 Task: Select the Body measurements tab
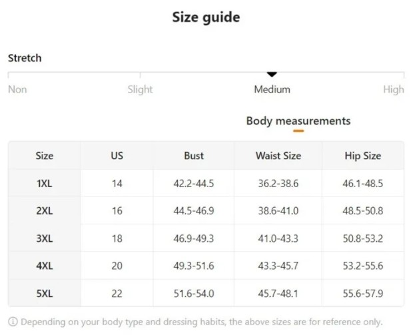pos(298,121)
